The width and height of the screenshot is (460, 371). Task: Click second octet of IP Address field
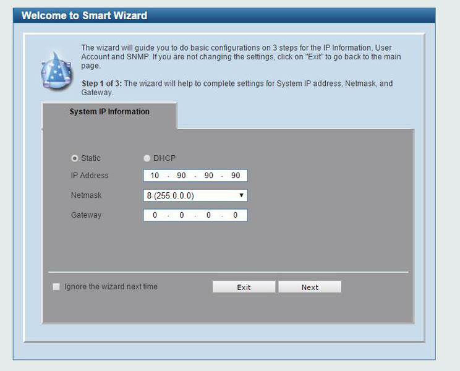(181, 176)
